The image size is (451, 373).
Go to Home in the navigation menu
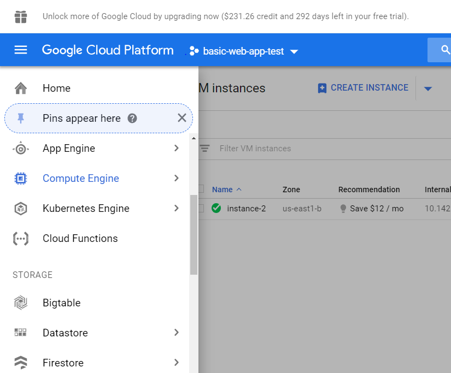(56, 88)
